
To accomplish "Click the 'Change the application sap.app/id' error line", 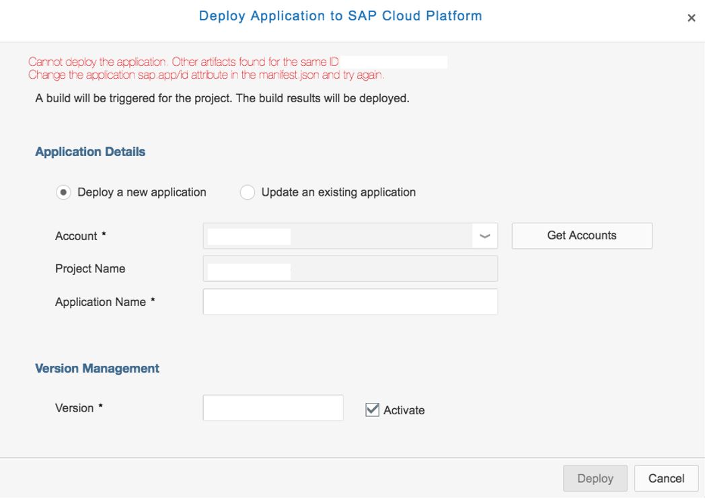I will pos(207,75).
